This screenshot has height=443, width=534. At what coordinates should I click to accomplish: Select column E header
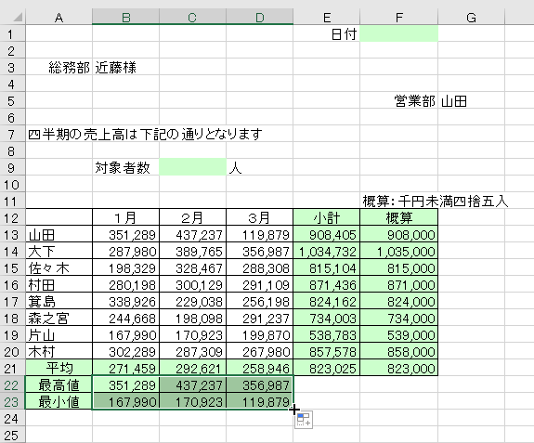coord(326,18)
